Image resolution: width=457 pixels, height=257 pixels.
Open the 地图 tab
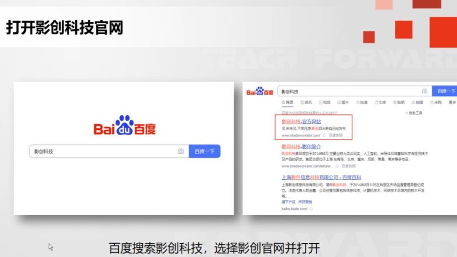click(x=417, y=102)
